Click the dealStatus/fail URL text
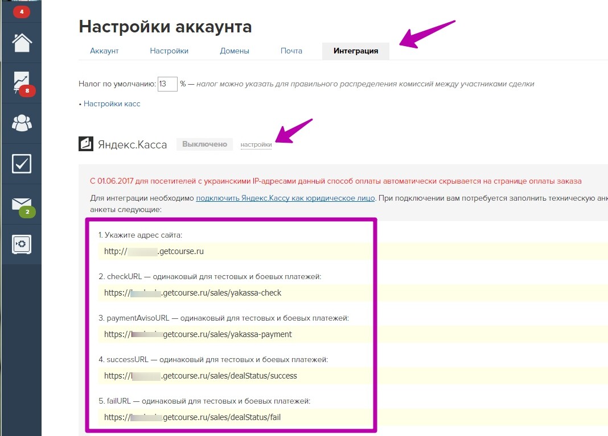This screenshot has width=608, height=436. [192, 417]
